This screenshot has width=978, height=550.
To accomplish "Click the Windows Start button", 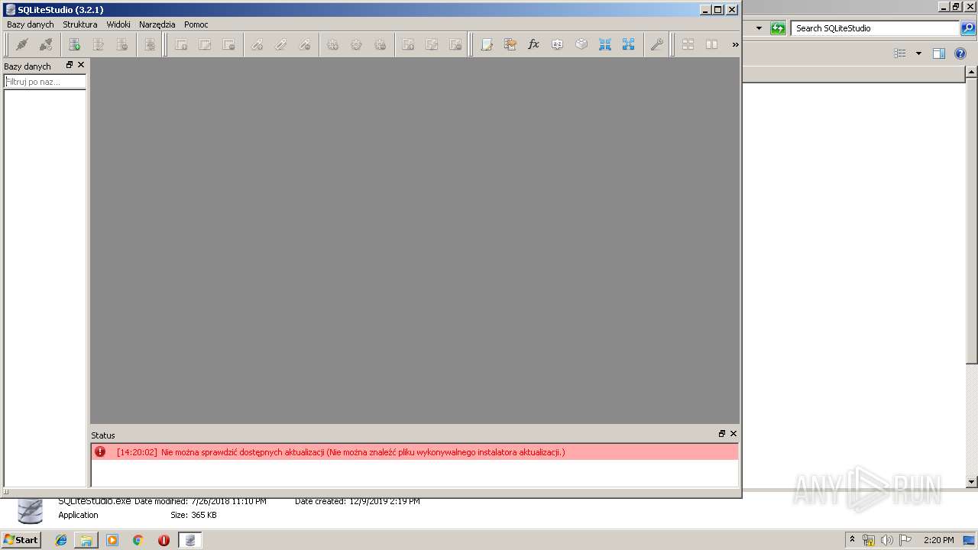I will (x=21, y=540).
